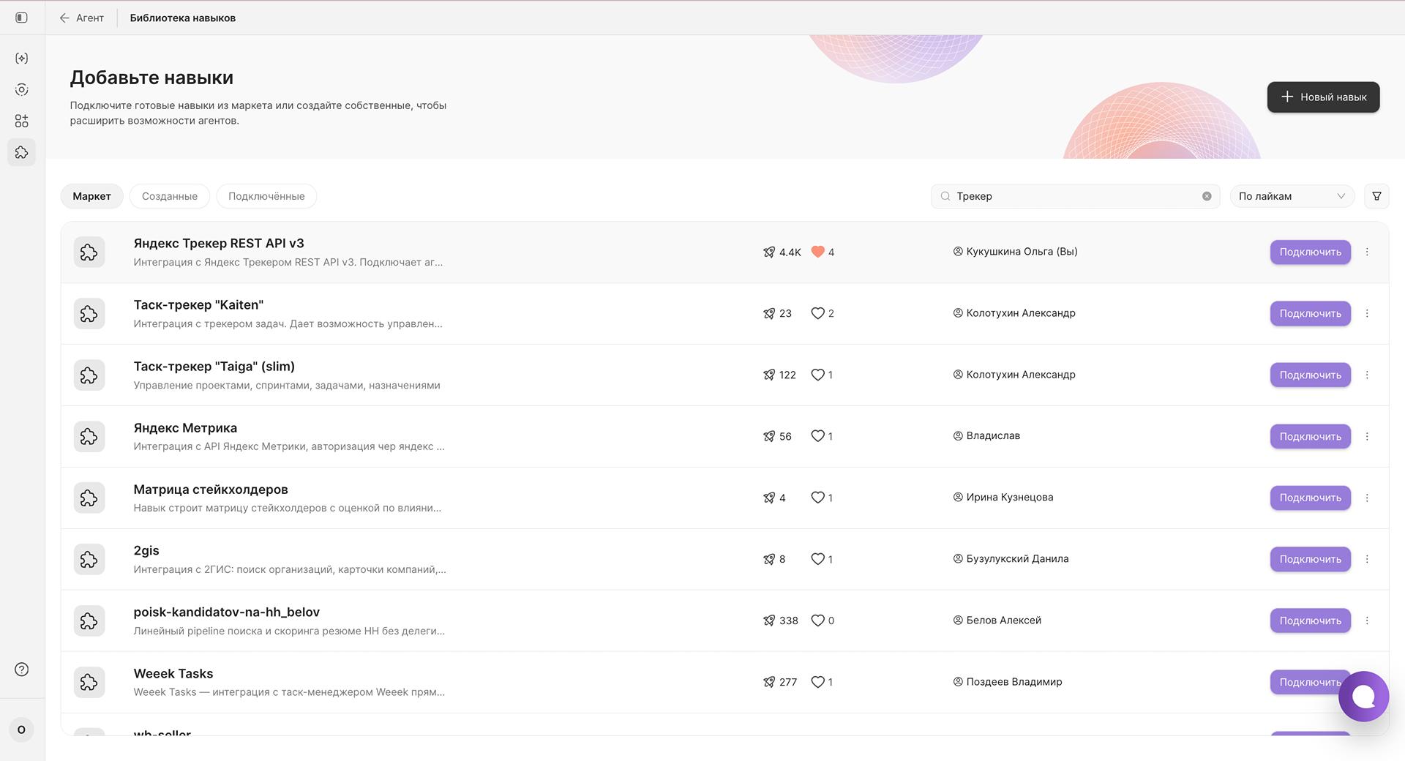Unlike the Яндекс Трекер REST API v3 skill
This screenshot has height=761, width=1405.
(818, 252)
